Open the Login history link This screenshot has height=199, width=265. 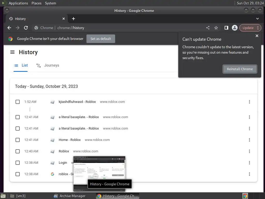click(63, 163)
